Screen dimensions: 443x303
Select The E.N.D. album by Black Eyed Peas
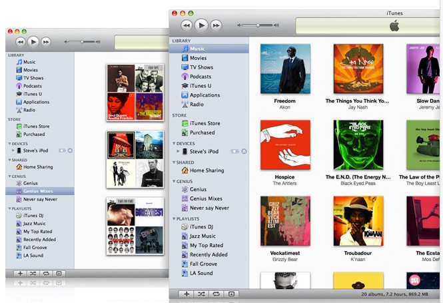(x=358, y=145)
